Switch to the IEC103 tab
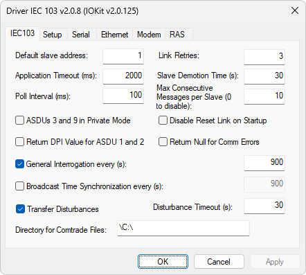This screenshot has width=306, height=275. click(x=22, y=33)
